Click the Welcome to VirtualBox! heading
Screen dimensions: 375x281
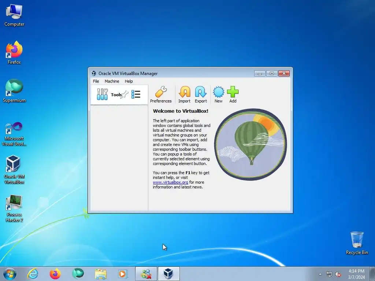(x=181, y=111)
